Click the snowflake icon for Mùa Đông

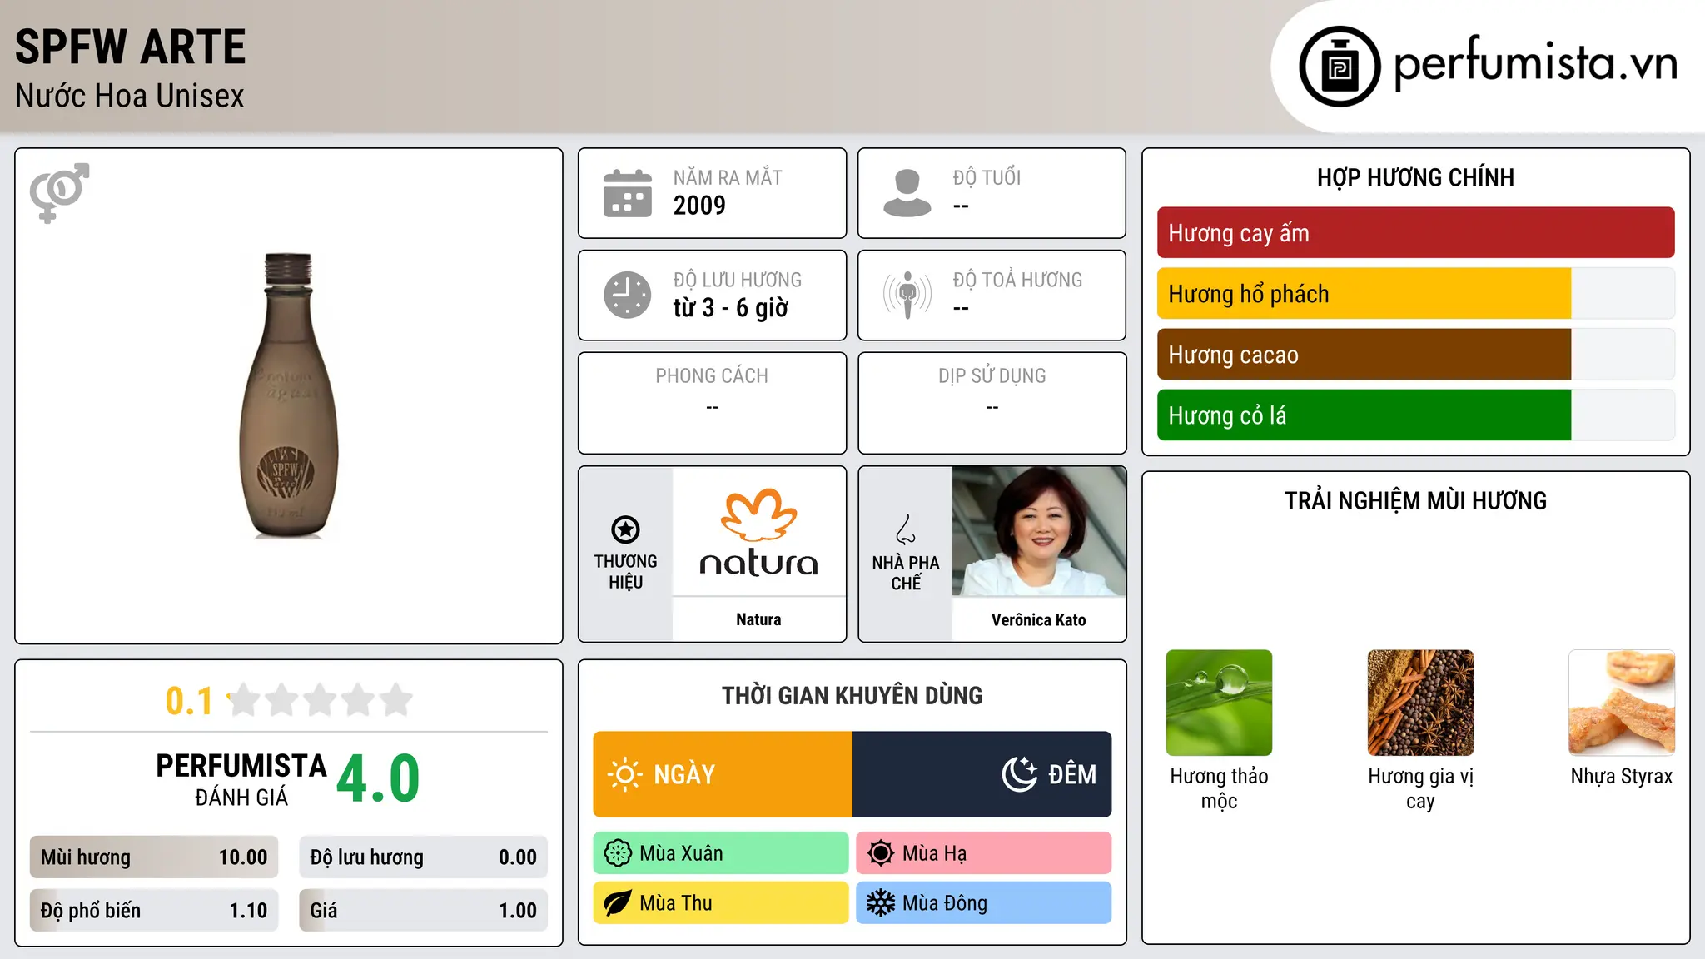[881, 903]
